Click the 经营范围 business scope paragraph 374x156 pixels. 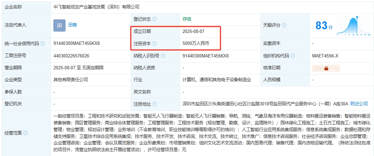coord(212,133)
